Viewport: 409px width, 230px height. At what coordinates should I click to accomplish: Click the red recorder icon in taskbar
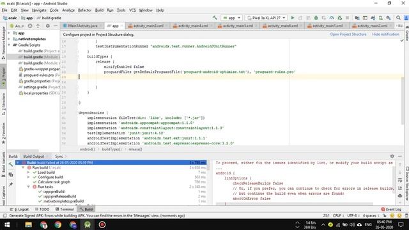click(x=102, y=224)
